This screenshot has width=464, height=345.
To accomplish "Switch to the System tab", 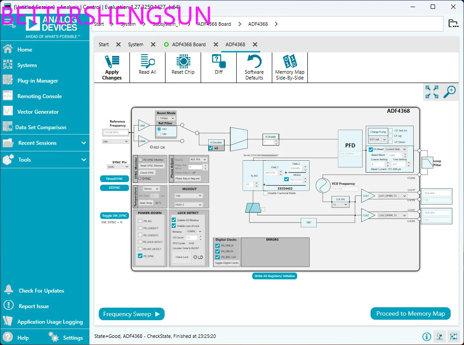I will click(136, 44).
